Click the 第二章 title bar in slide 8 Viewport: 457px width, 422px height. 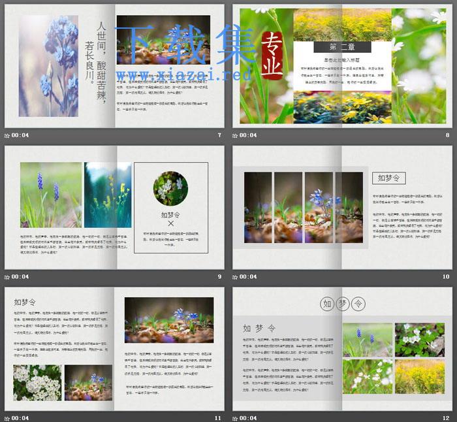[x=342, y=47]
